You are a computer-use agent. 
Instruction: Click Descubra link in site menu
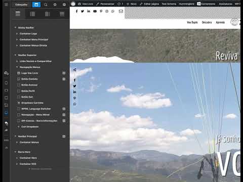[207, 22]
